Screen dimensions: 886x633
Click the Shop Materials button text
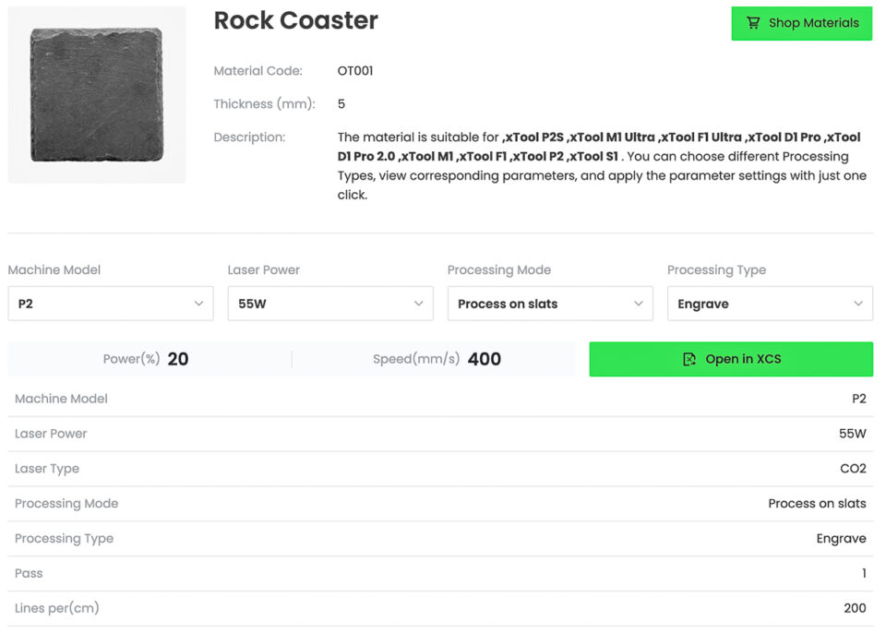[813, 23]
